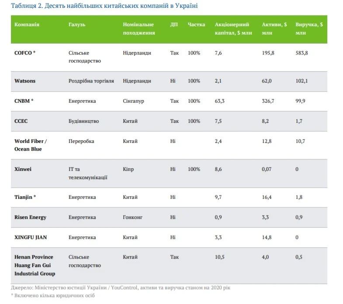Click the source line 'Джерело: Міністерство юстиції України / YouControl'

coord(74,288)
